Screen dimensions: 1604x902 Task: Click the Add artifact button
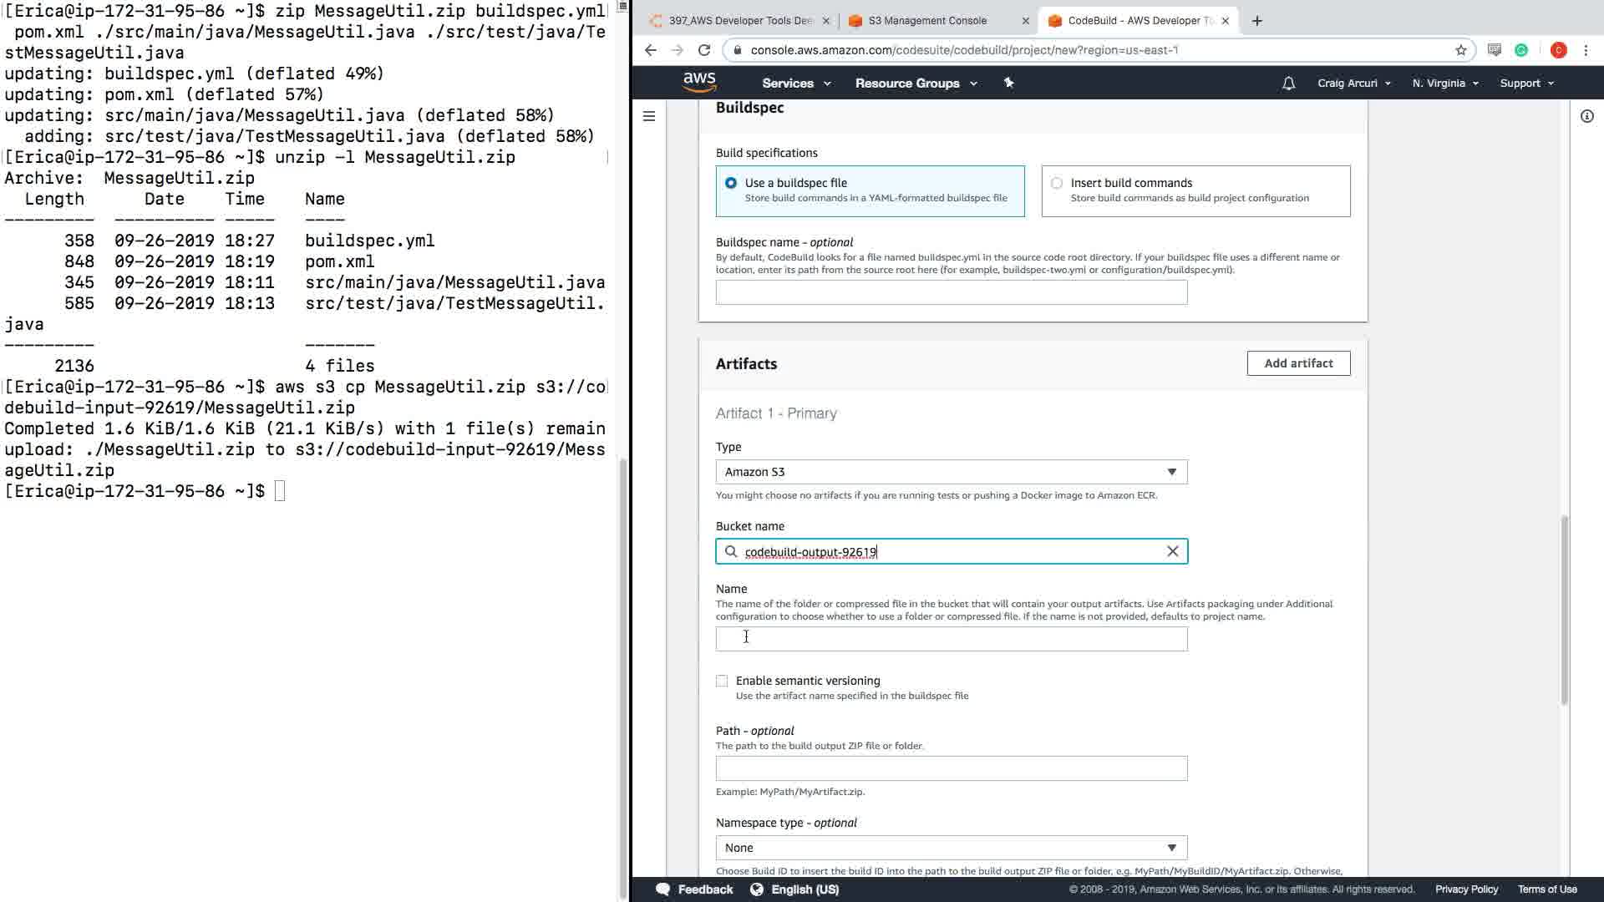(1298, 363)
